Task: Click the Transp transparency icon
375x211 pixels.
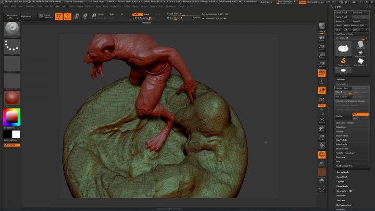Action: click(x=322, y=164)
